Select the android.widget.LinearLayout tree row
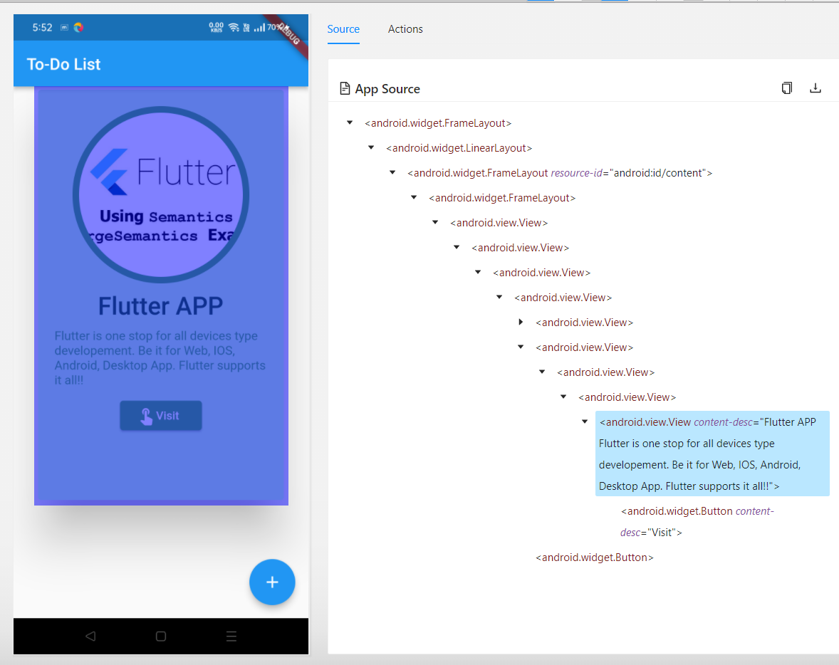 [459, 148]
